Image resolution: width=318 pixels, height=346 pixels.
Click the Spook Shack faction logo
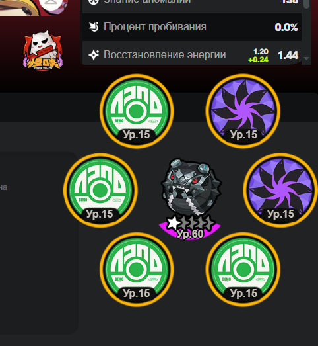43,51
